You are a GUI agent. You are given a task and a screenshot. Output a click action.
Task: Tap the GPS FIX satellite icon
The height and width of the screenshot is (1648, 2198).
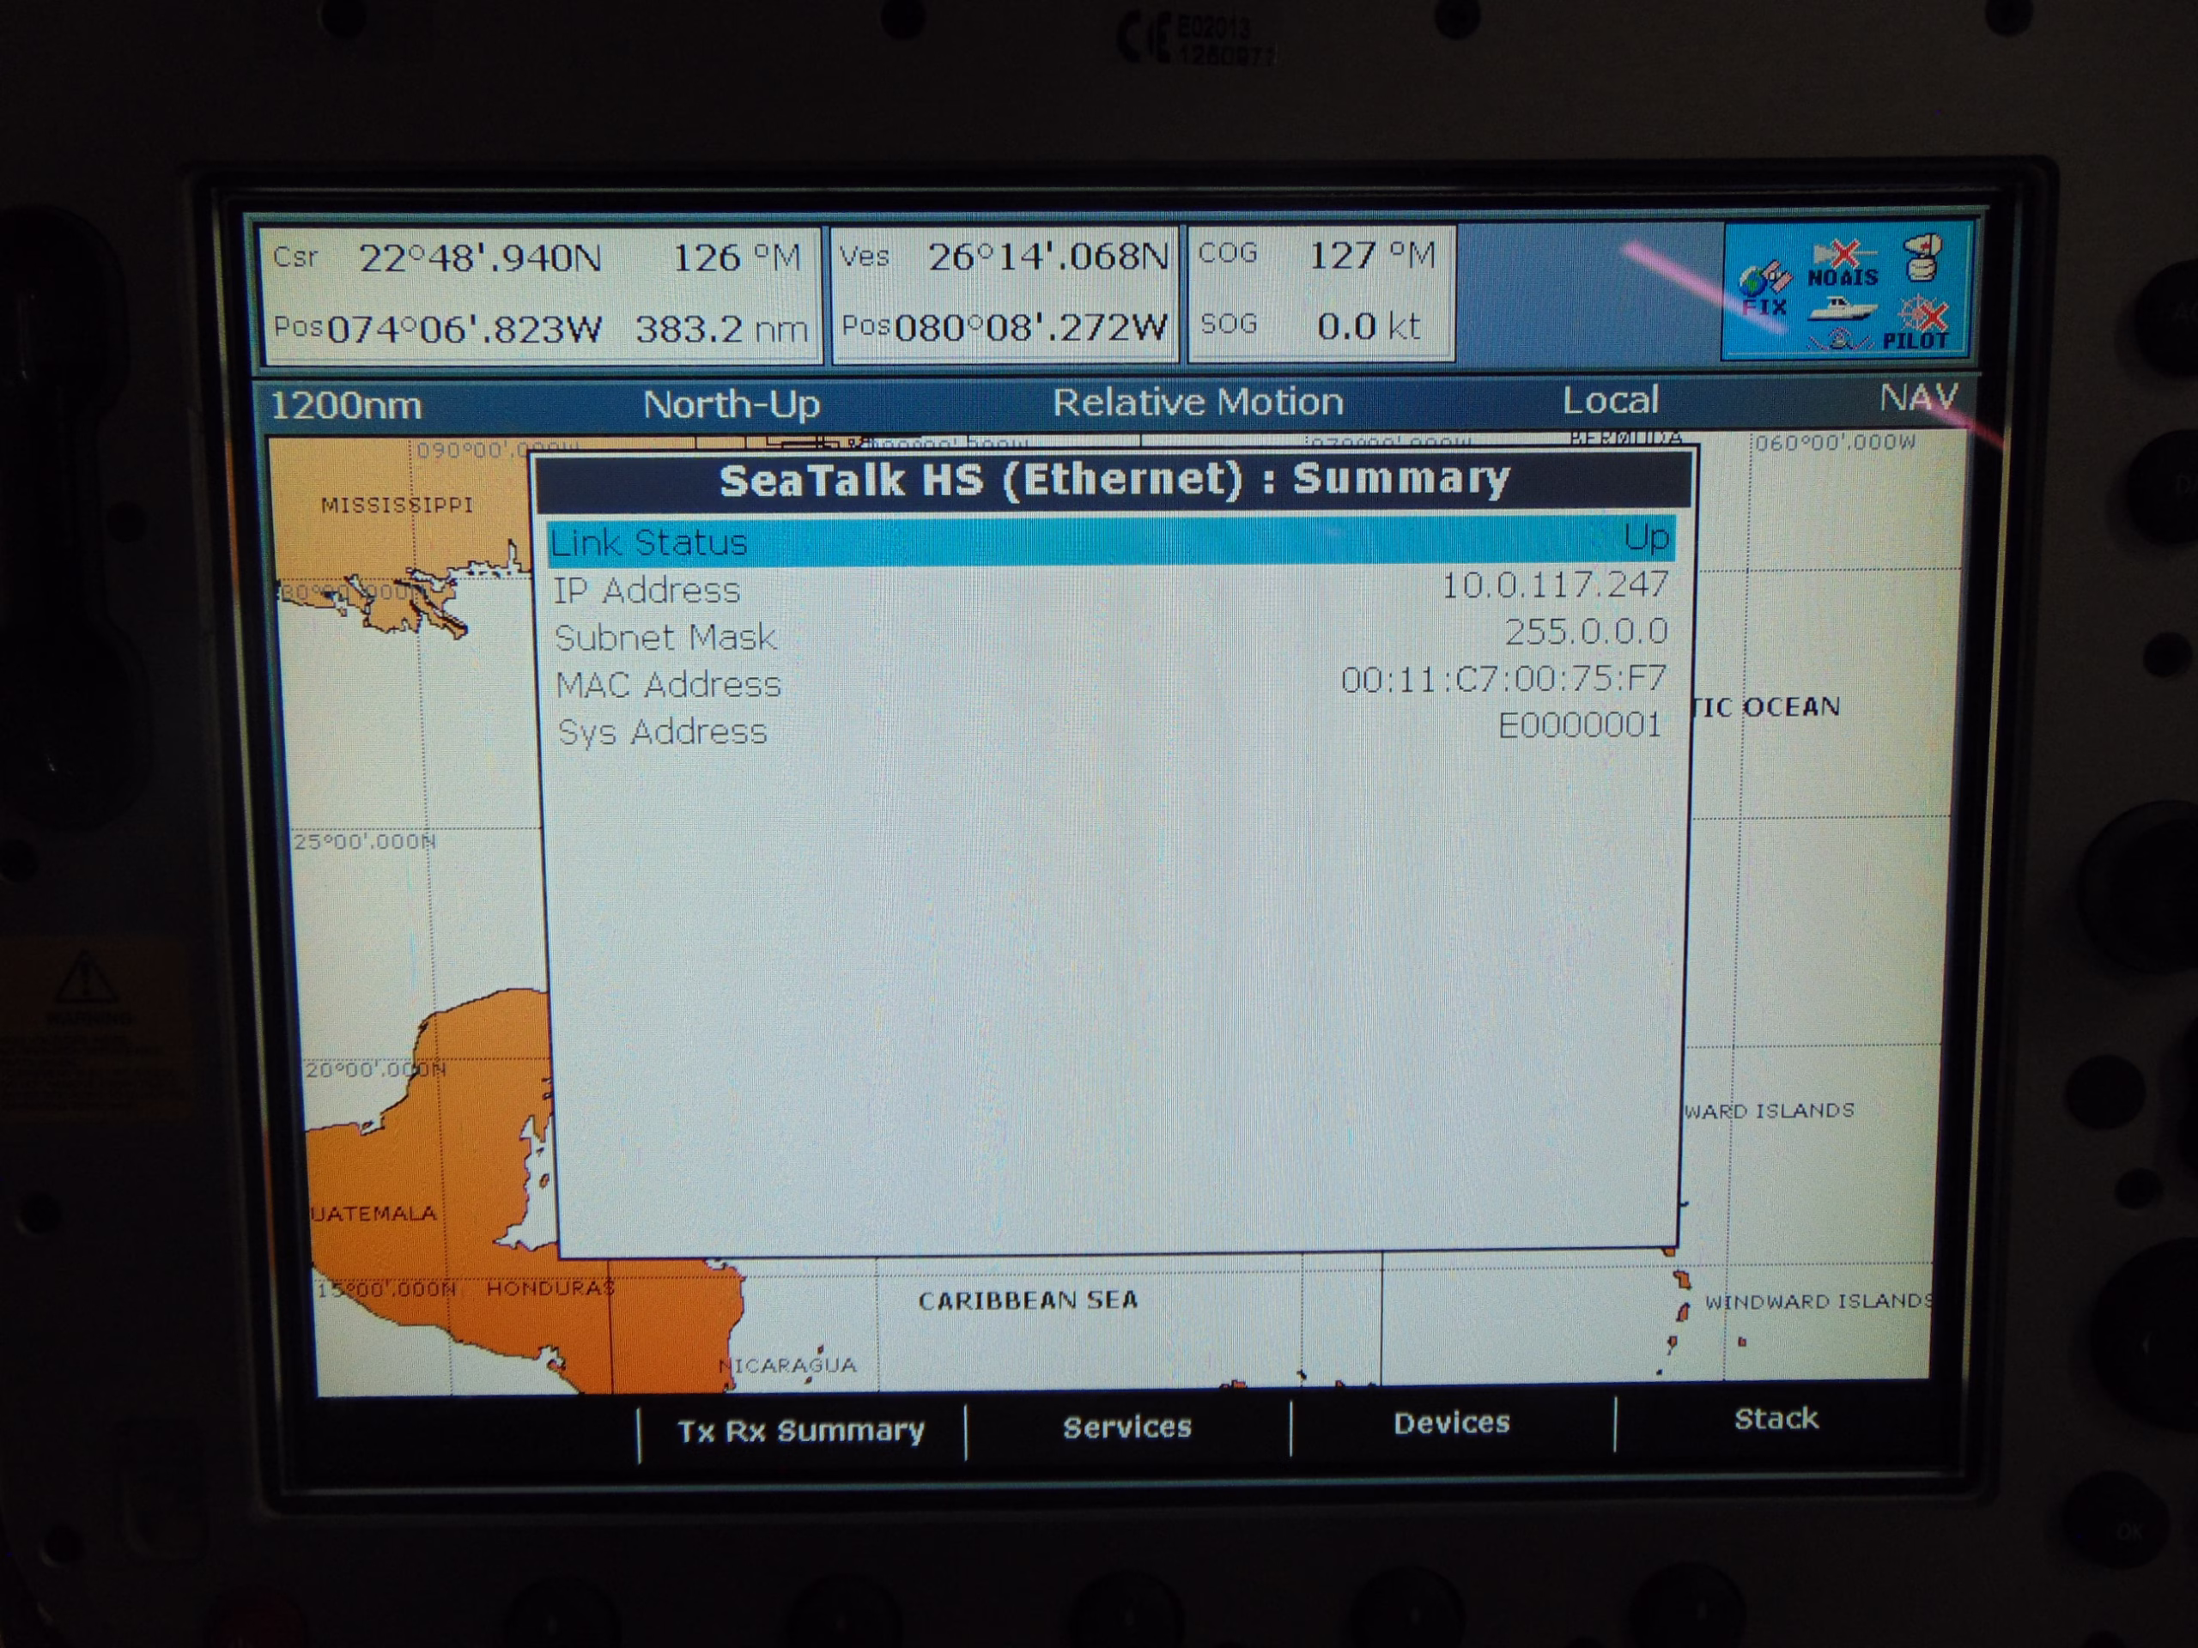(x=1764, y=290)
